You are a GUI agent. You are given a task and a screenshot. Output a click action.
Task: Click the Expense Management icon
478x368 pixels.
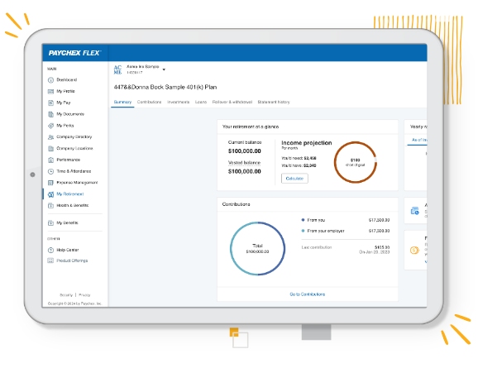click(x=51, y=183)
